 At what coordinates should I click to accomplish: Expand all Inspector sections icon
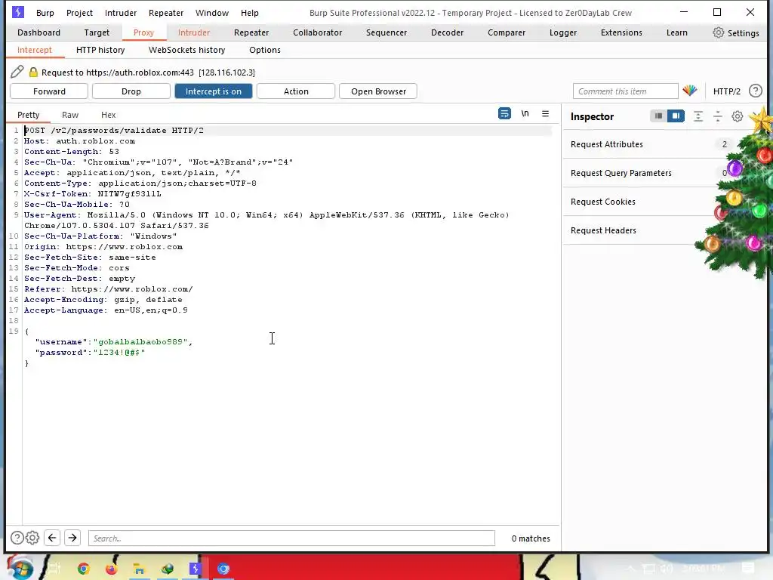pyautogui.click(x=698, y=116)
